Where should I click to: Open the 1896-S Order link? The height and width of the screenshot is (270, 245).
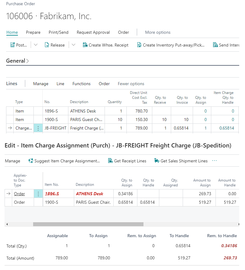[19, 194]
